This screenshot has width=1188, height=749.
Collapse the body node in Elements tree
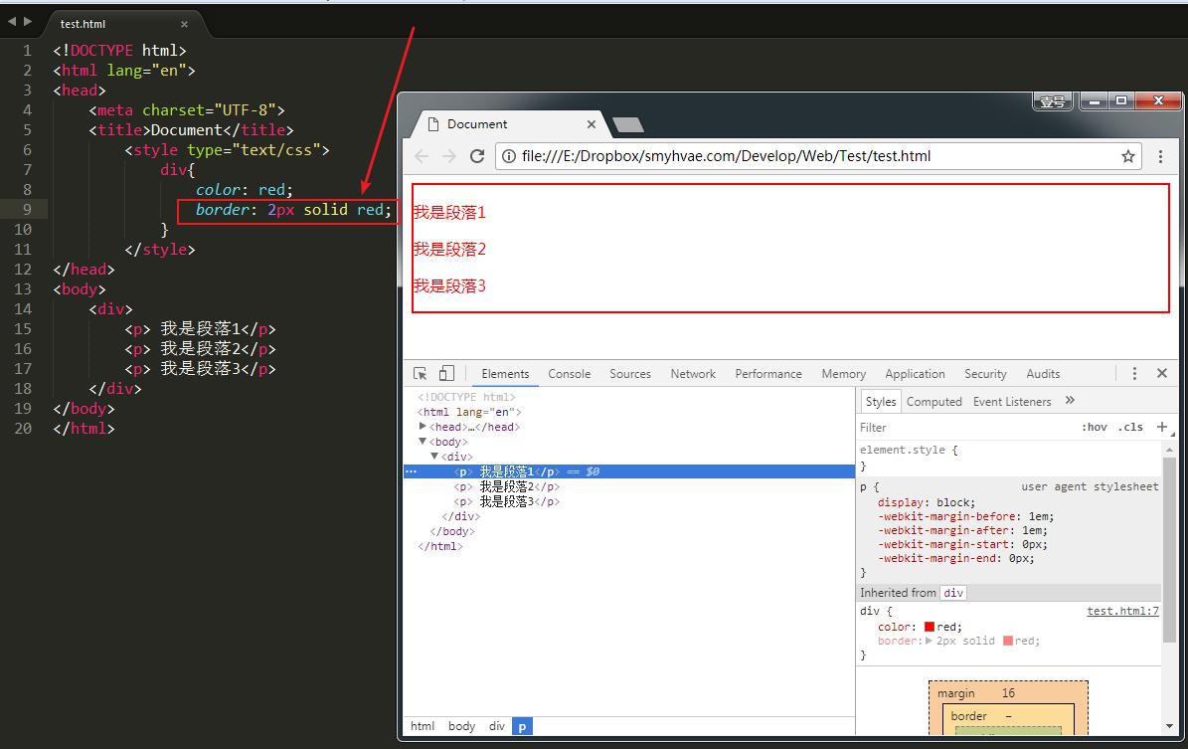point(423,442)
